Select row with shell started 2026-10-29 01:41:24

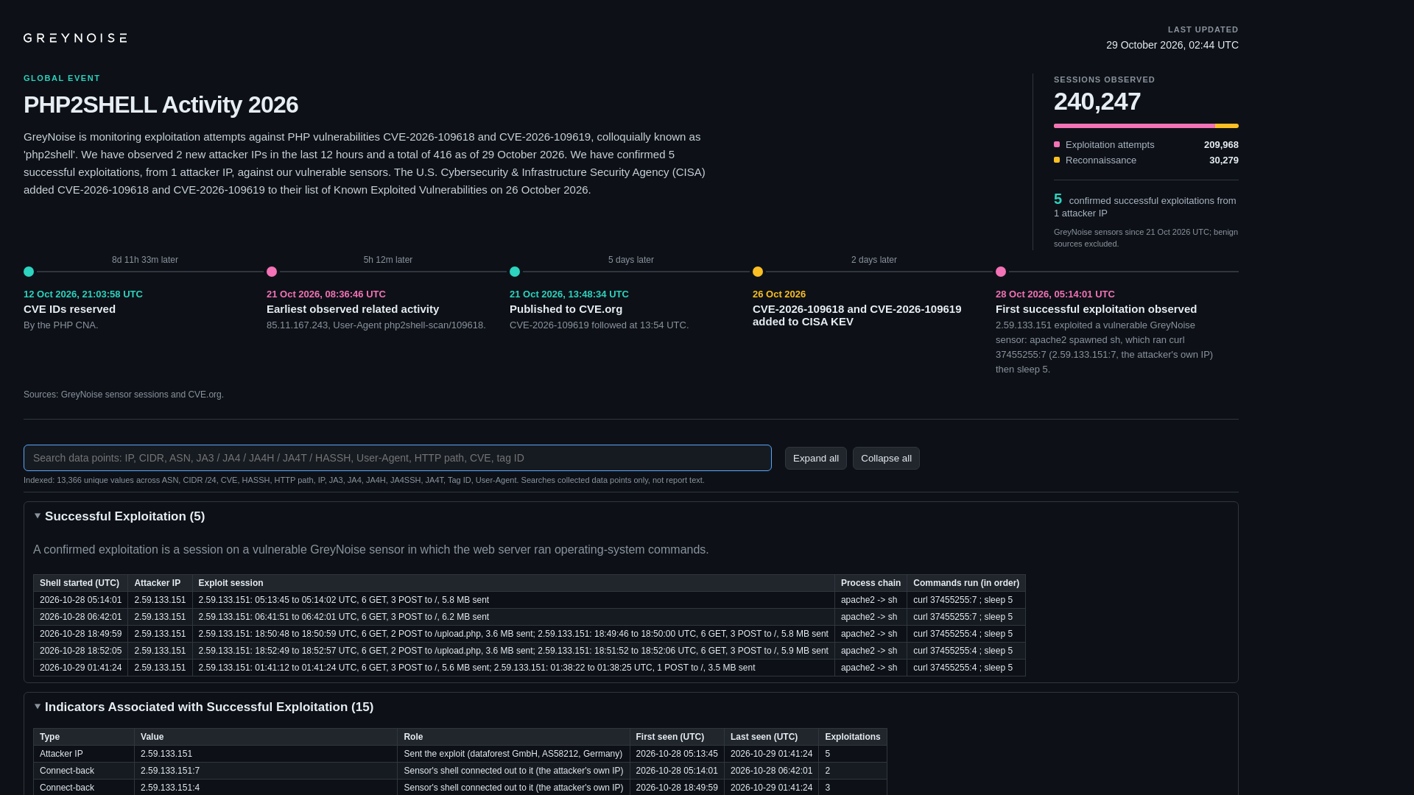click(530, 668)
